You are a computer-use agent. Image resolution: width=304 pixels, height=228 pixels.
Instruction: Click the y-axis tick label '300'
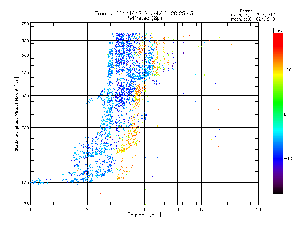click(25, 96)
